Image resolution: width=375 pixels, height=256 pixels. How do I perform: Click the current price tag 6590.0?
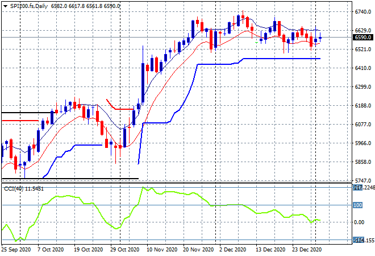[363, 38]
